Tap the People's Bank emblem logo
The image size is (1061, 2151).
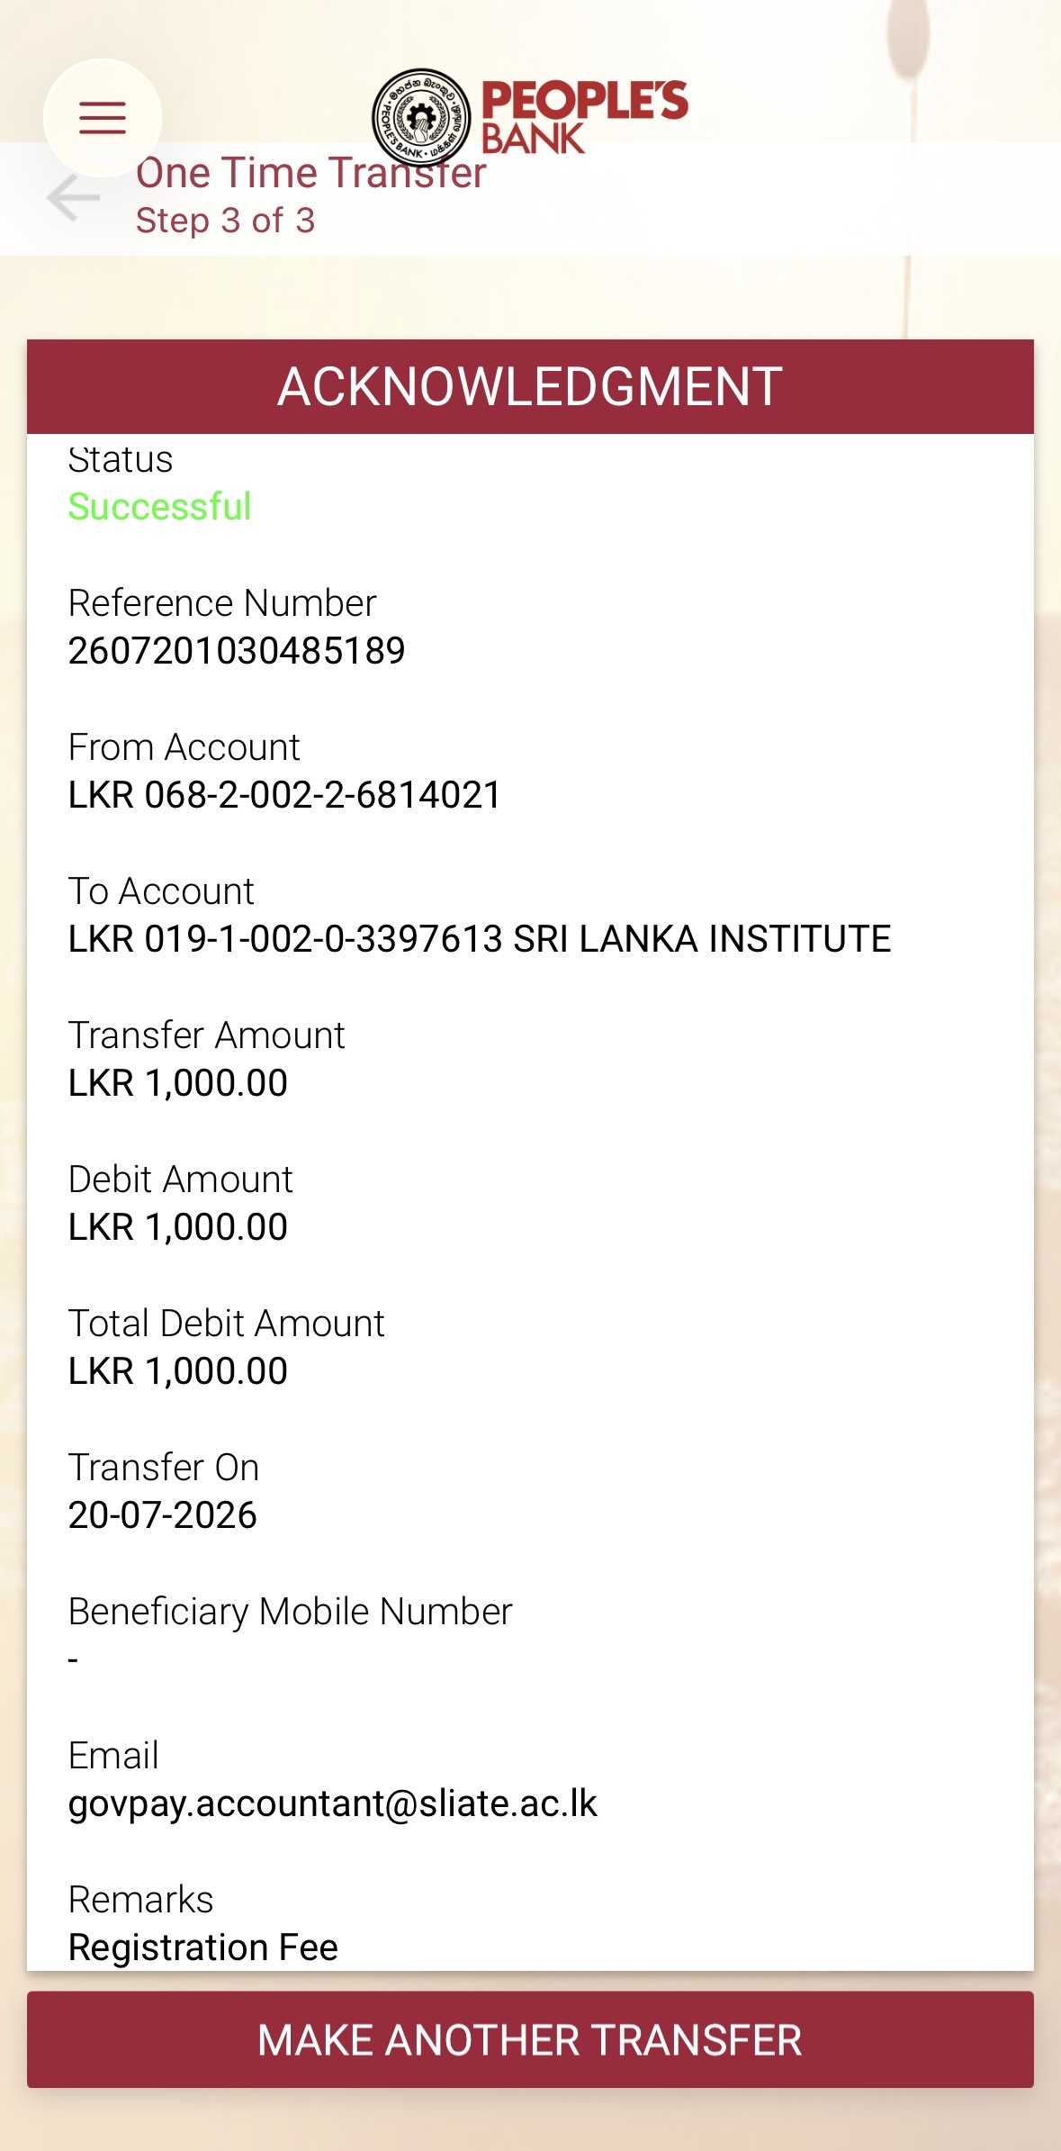421,117
